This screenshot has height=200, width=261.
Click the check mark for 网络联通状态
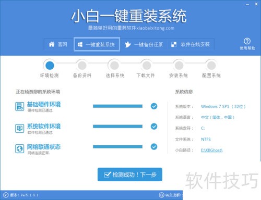pos(154,147)
